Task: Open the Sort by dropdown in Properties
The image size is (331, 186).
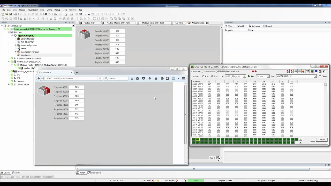Action: coord(242,26)
